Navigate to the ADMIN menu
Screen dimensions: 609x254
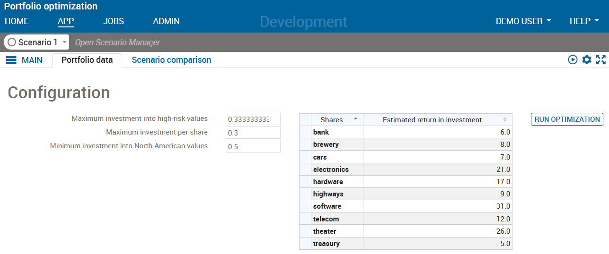(x=166, y=21)
